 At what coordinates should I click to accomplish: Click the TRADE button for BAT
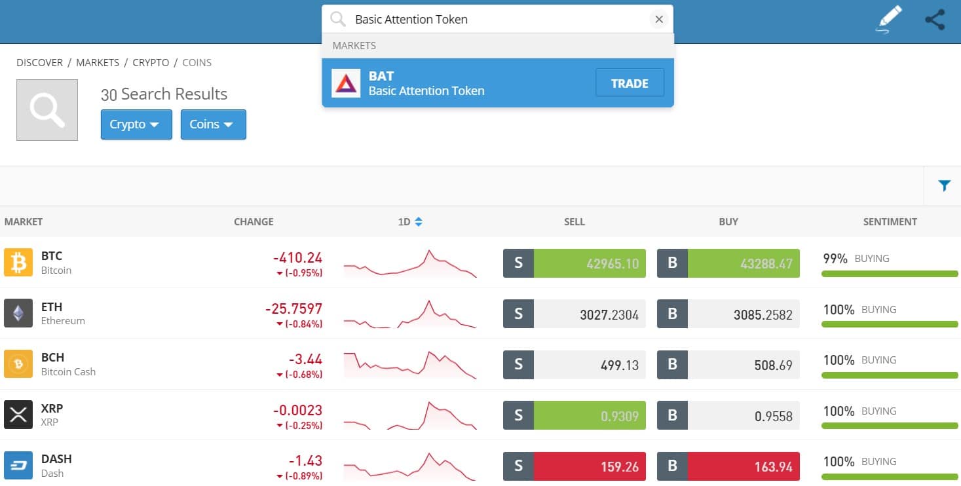[x=630, y=83]
